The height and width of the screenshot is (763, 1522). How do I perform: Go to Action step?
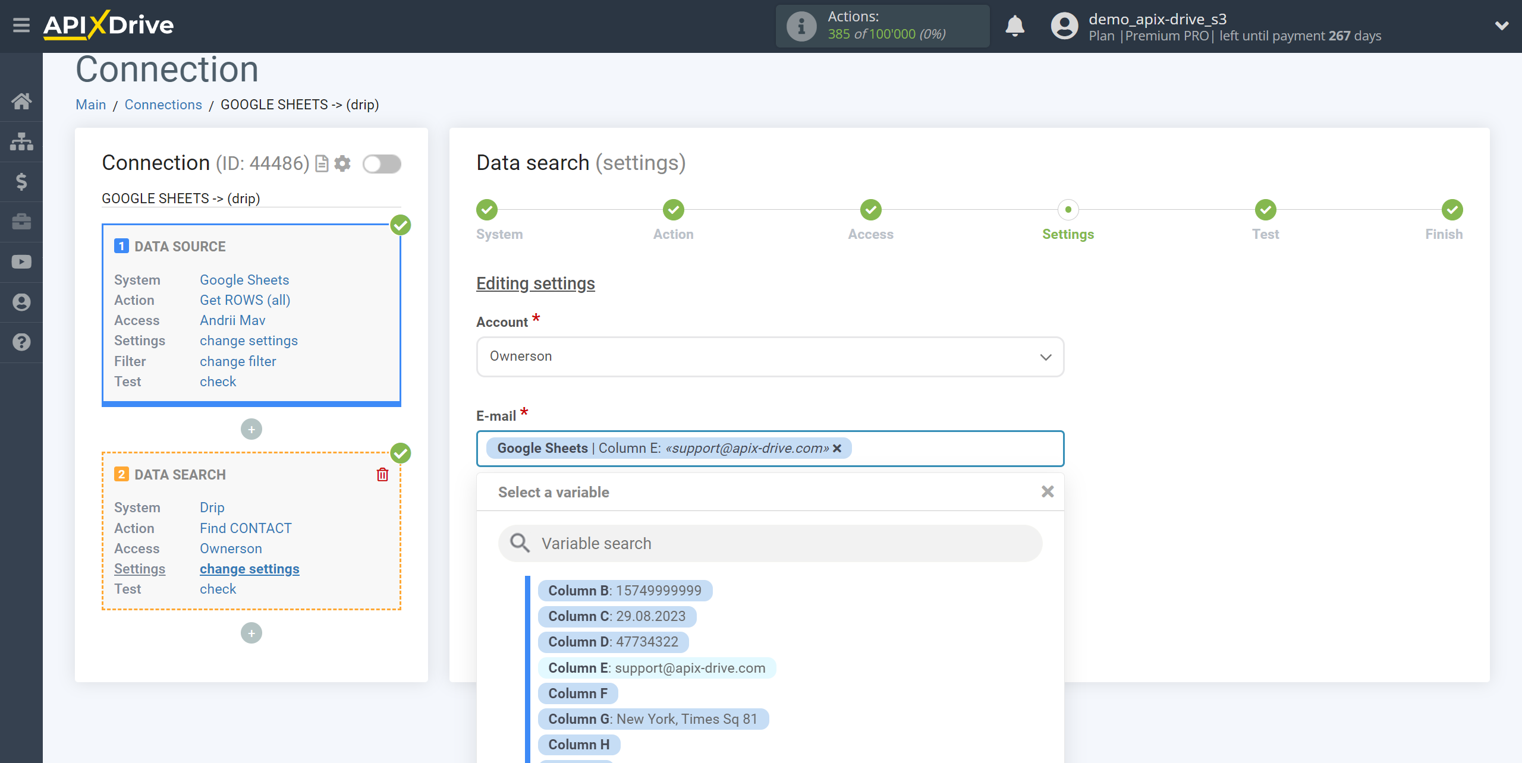pos(674,210)
